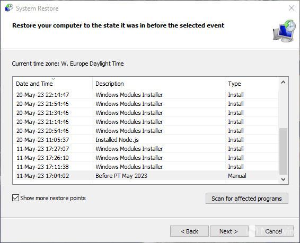Click Install type in 21:34:46 row
300x243 pixels.
236,113
